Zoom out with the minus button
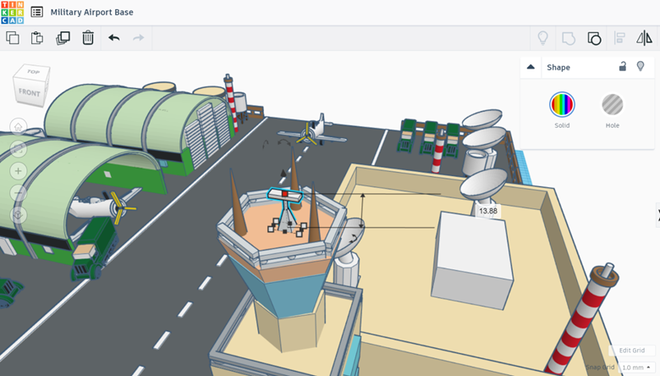 18,193
